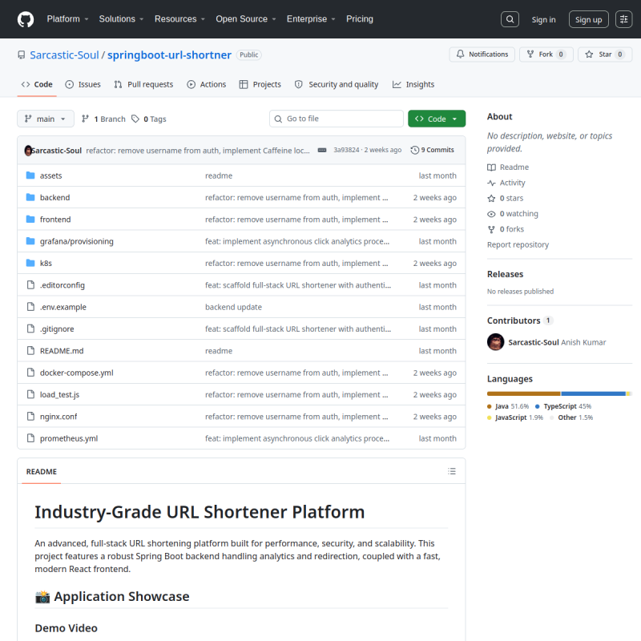Open the Solutions dropdown menu
The width and height of the screenshot is (641, 641).
[121, 18]
